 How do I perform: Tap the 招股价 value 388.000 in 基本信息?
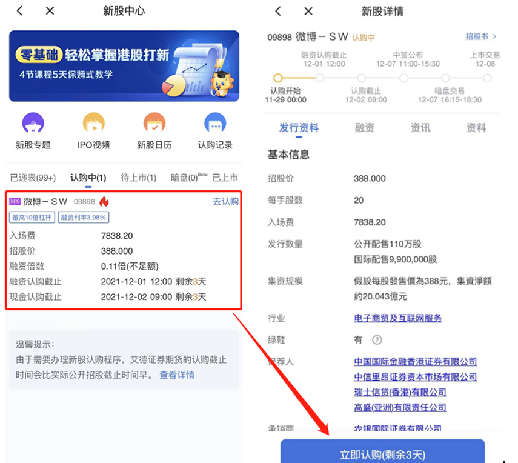pyautogui.click(x=370, y=178)
